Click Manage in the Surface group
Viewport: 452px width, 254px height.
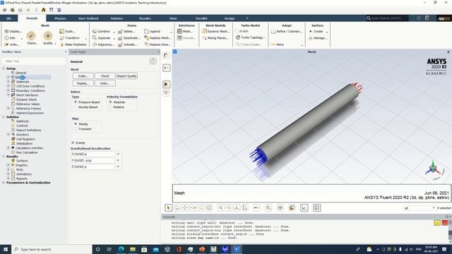[318, 37]
